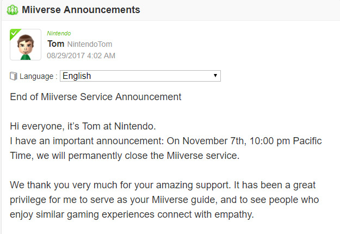The image size is (340, 234).
Task: Click the NintendoTom username
Action: point(90,44)
